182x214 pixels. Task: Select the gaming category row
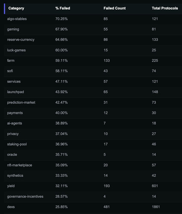(x=93, y=29)
